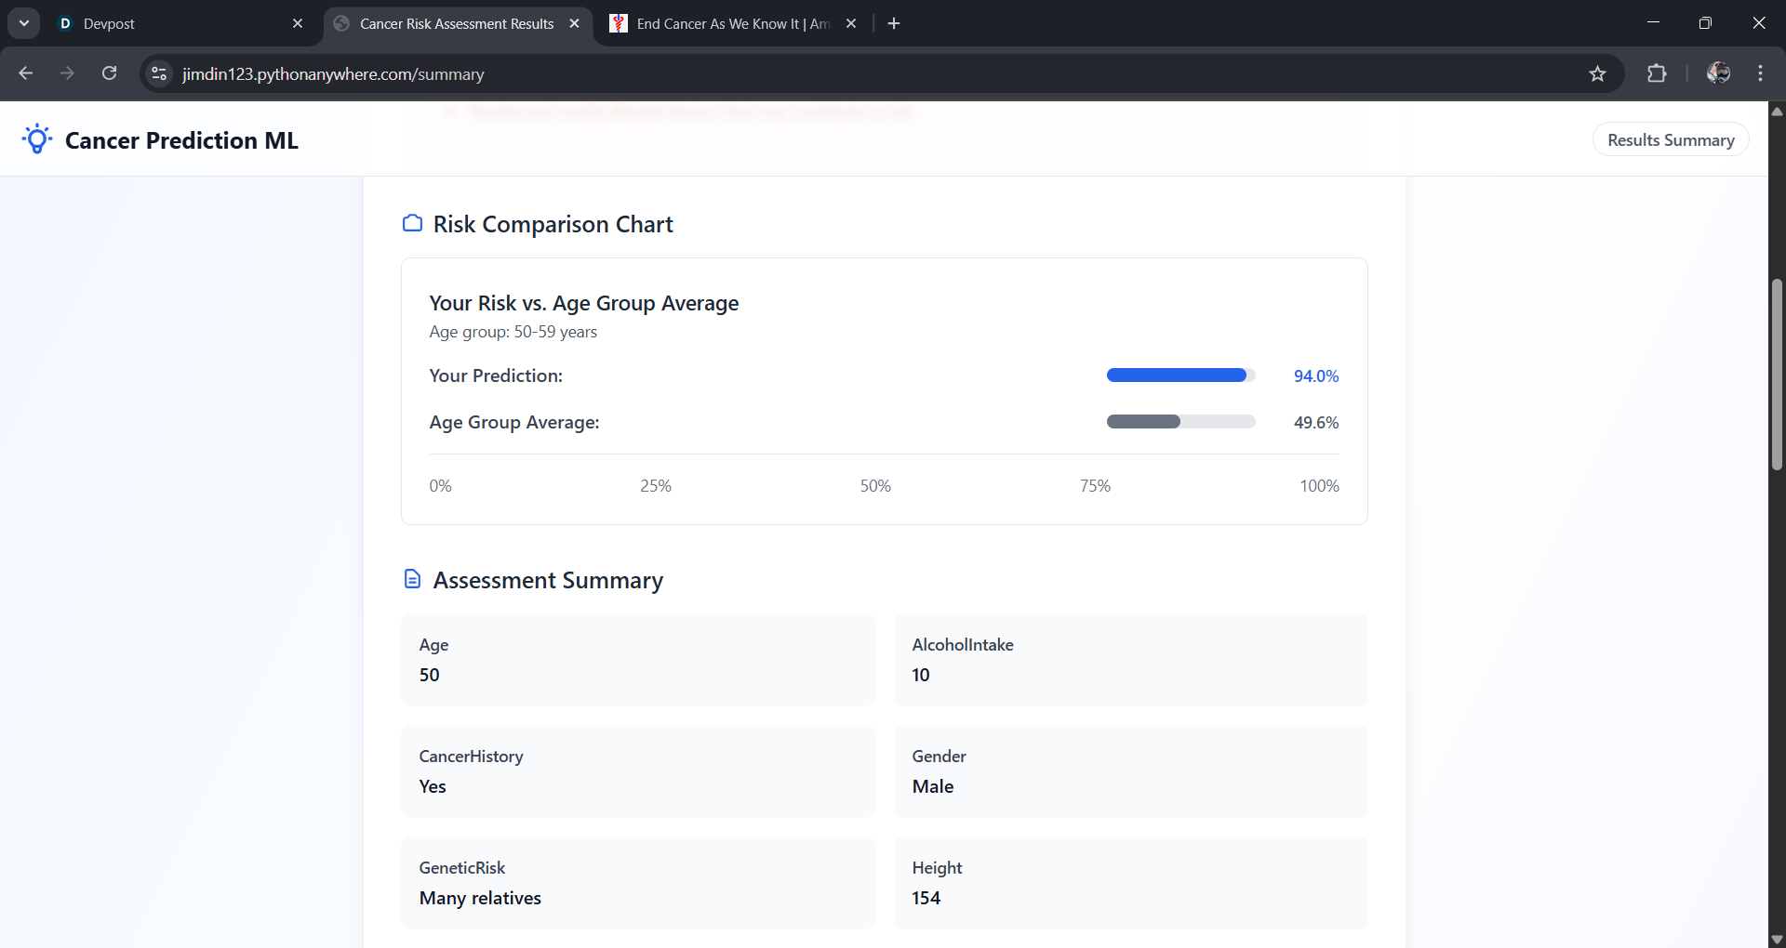The height and width of the screenshot is (948, 1786).
Task: Switch to the Devpost tab
Action: [167, 23]
